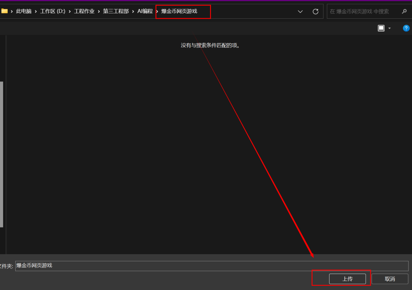Navigate to 工作区 (D:) breadcrumb
The height and width of the screenshot is (290, 412).
point(53,11)
